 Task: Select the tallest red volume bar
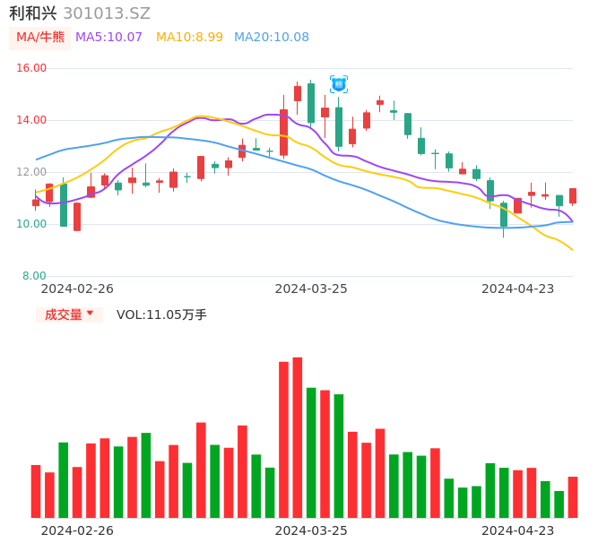[297, 437]
